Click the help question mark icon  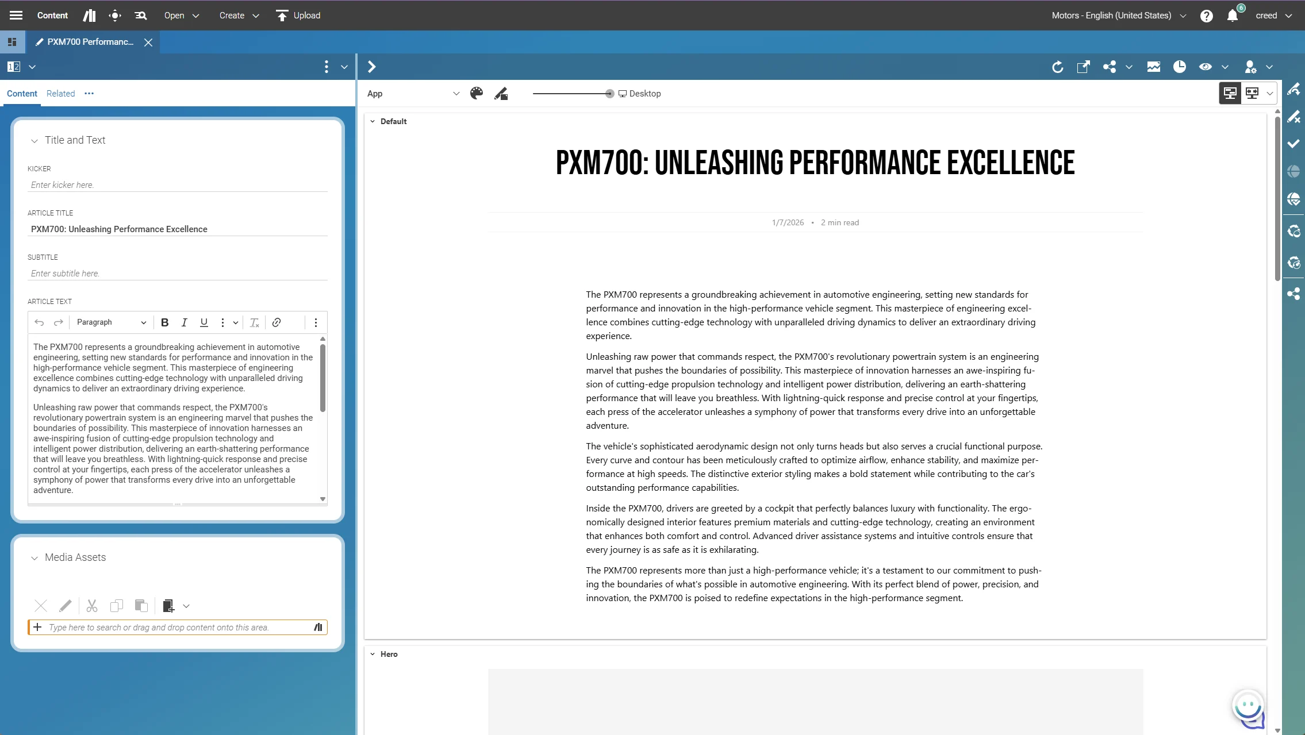(1206, 16)
